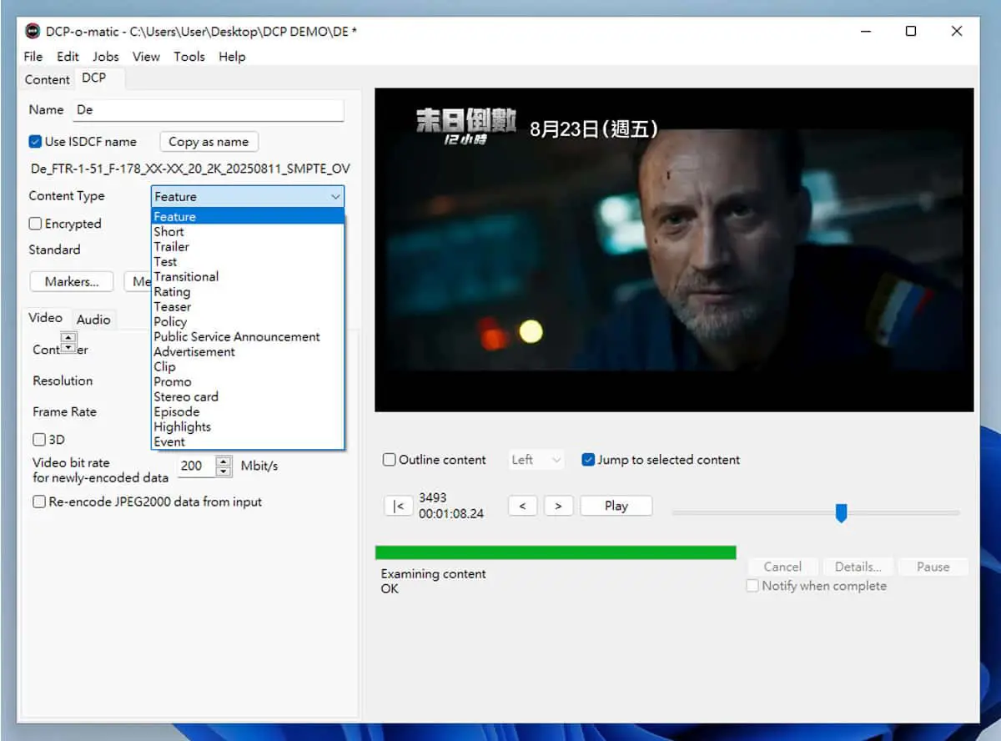Decrease the video bit rate with the down arrow

(224, 471)
